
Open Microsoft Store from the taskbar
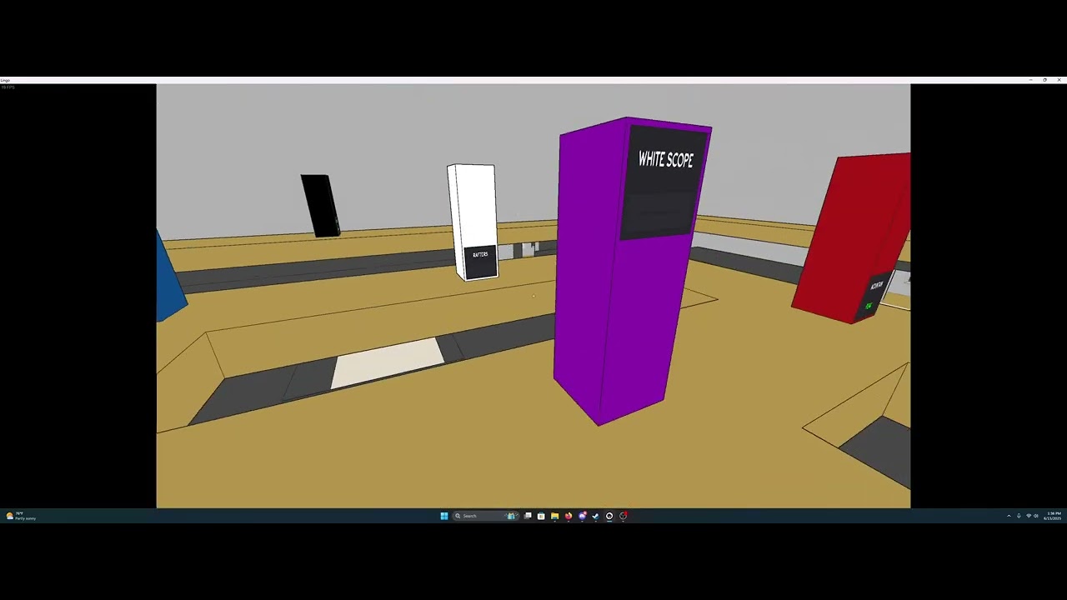[x=541, y=516]
